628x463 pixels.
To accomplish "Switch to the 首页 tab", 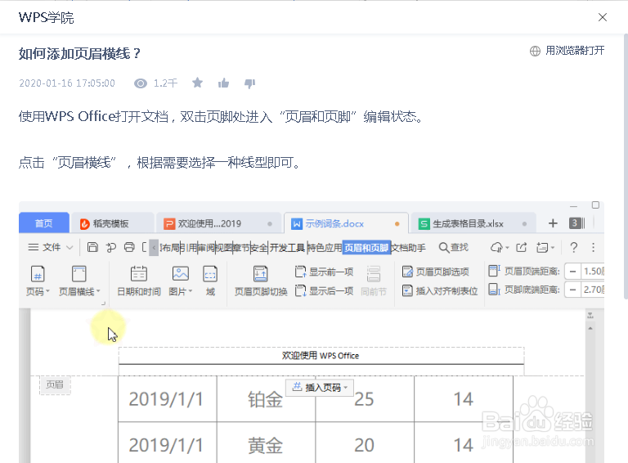I will pos(43,223).
